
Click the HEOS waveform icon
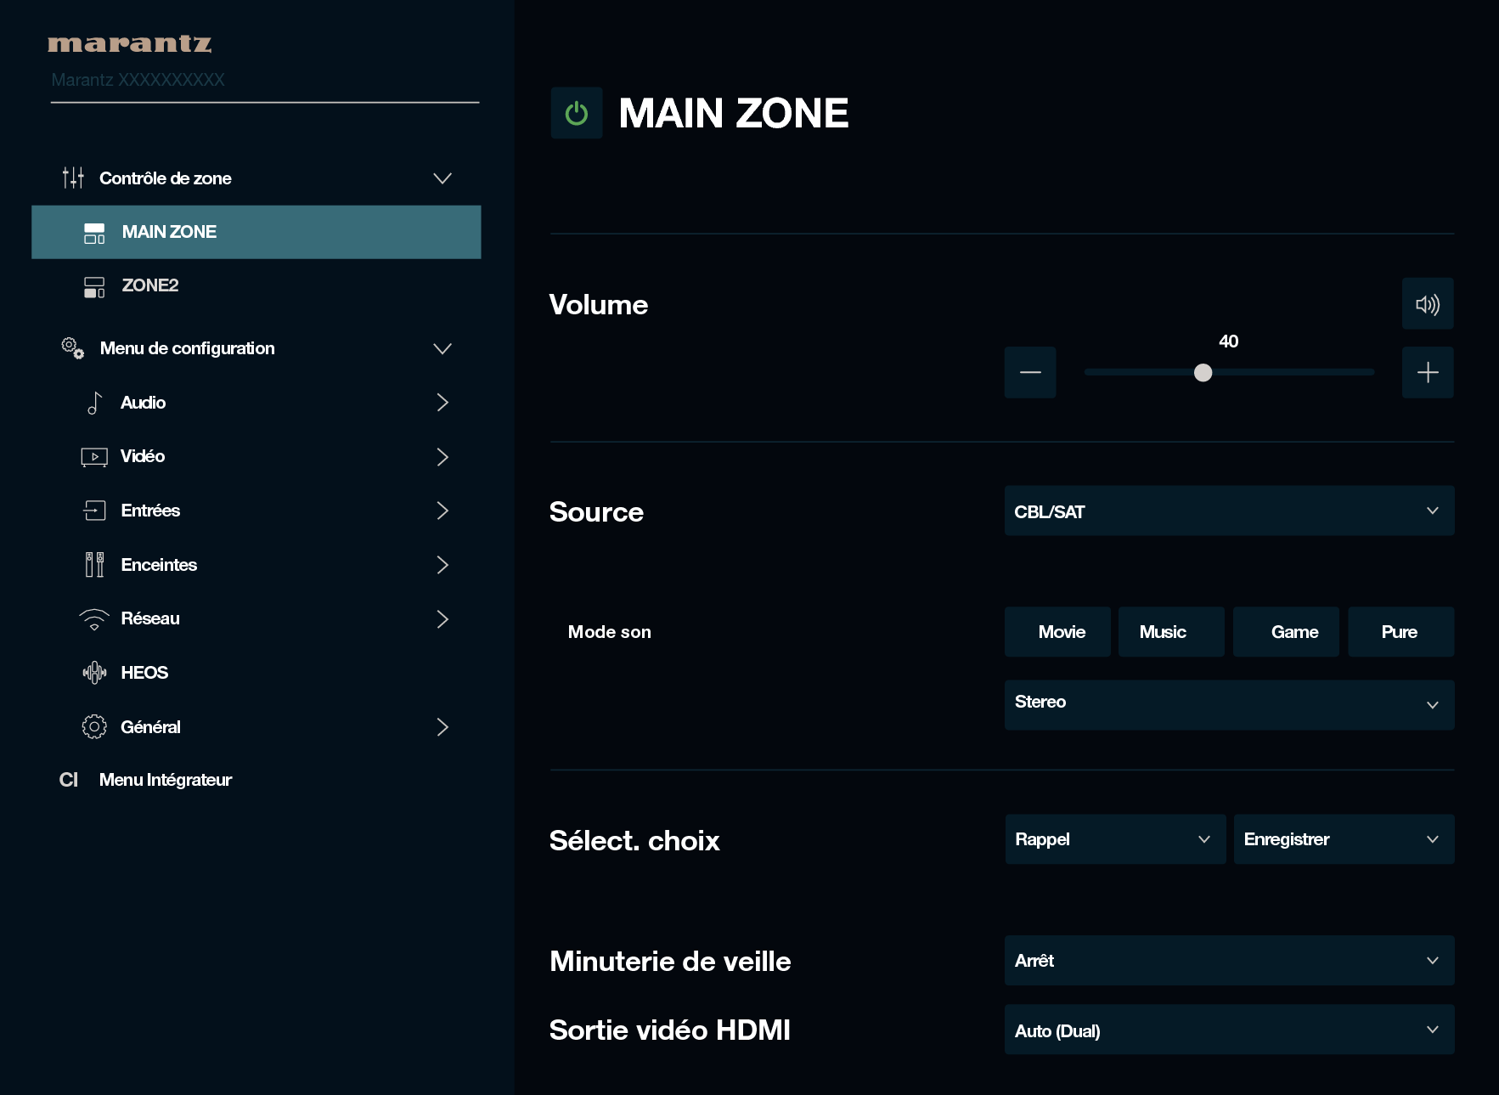[94, 673]
